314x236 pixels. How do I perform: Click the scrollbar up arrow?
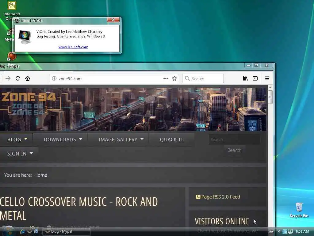[270, 88]
